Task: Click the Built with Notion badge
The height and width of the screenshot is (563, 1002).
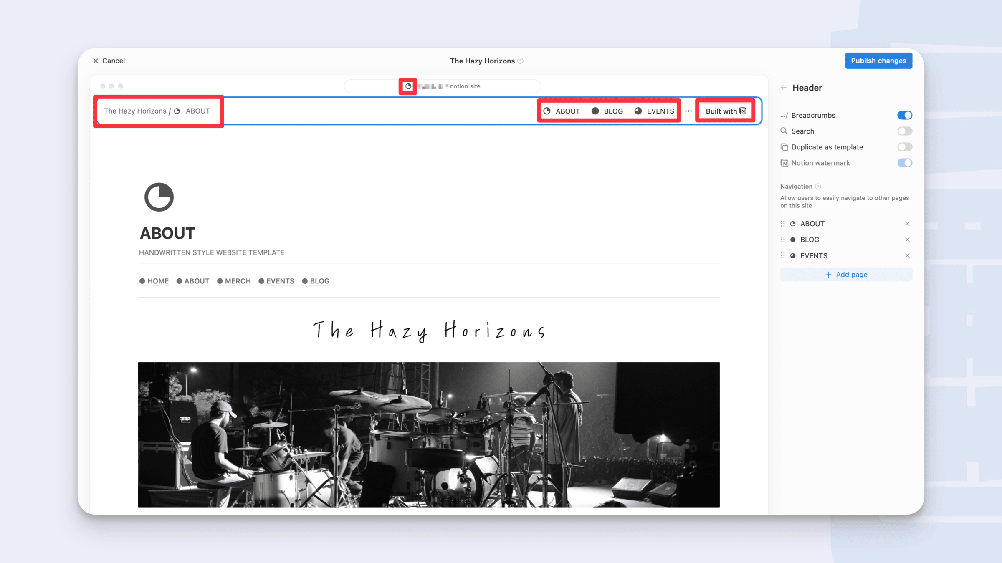Action: coord(726,111)
